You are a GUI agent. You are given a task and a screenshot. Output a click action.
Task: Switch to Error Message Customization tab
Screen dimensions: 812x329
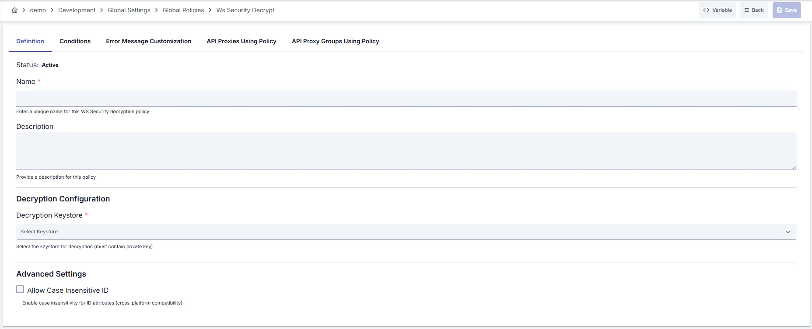[149, 41]
